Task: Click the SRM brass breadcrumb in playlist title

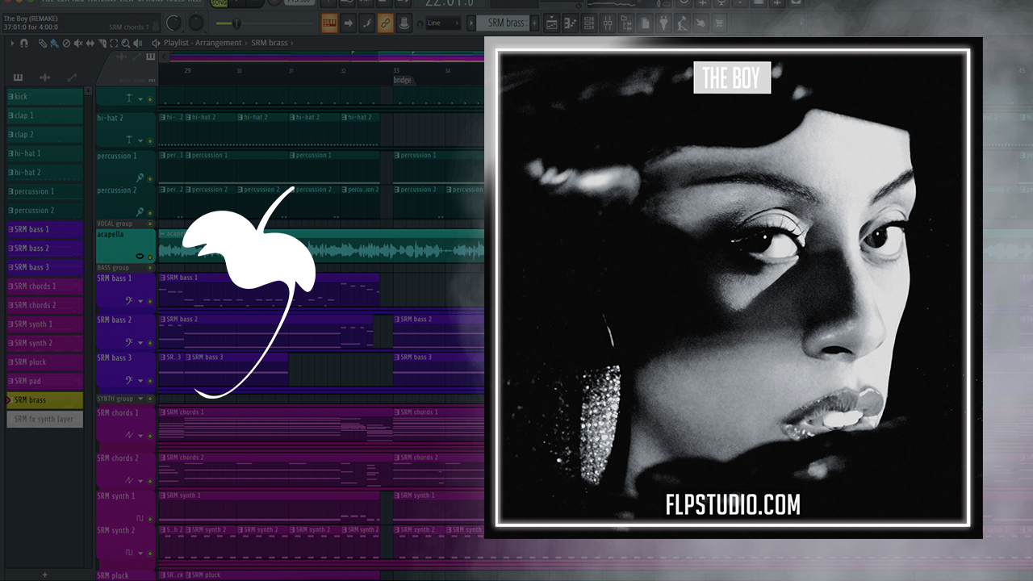Action: click(270, 43)
